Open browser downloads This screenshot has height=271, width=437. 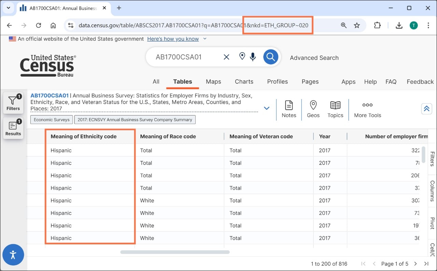(399, 25)
